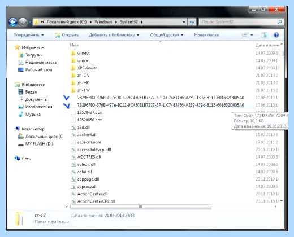Click the acppage.dll file icon

tap(73, 179)
